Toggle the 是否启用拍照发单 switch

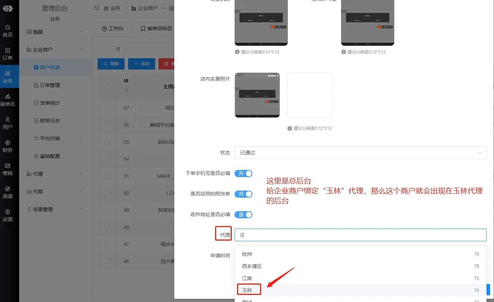coord(243,194)
